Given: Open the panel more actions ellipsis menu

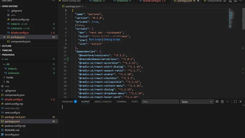Looking at the screenshot, I should [x=227, y=102].
